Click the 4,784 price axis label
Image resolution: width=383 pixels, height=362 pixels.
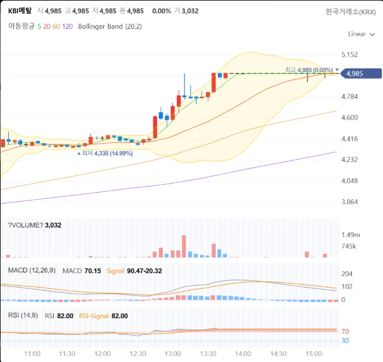tap(349, 97)
